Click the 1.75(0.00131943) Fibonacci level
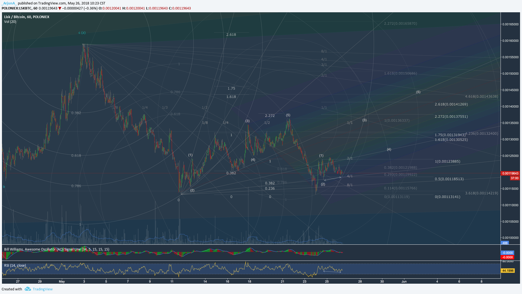522x294 pixels. pos(450,135)
